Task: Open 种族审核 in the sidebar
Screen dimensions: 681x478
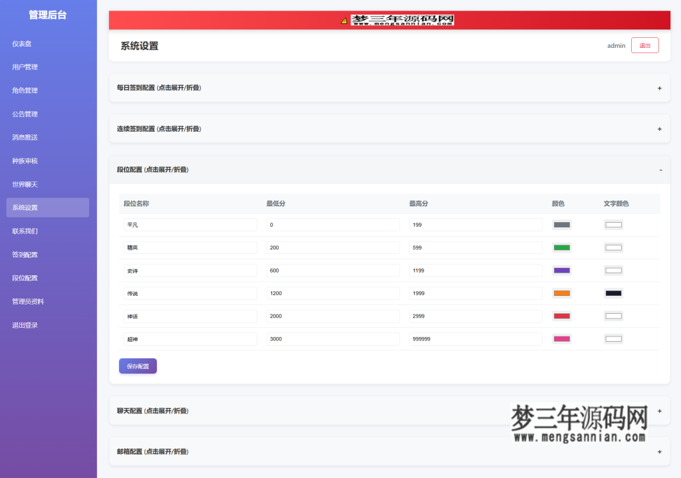Action: tap(27, 160)
